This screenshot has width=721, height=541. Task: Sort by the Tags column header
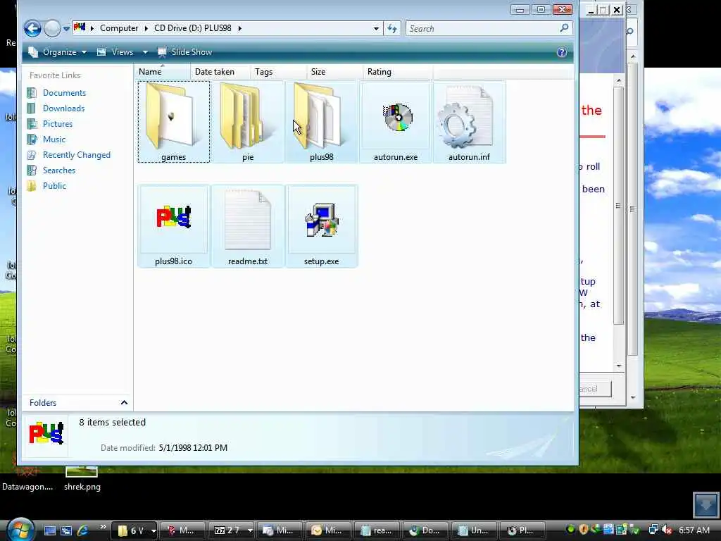[278, 72]
